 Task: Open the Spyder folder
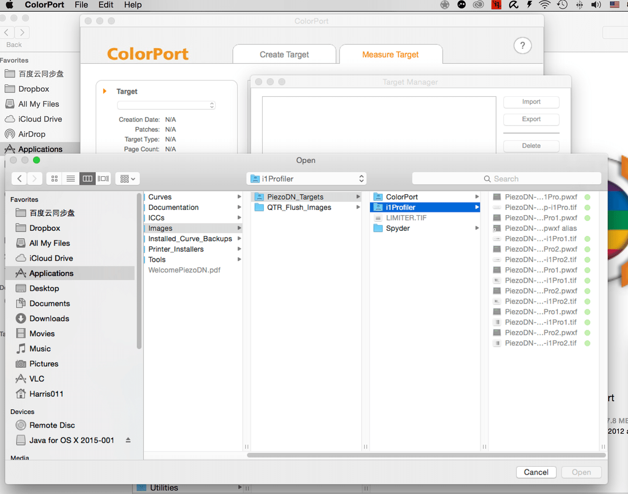398,228
